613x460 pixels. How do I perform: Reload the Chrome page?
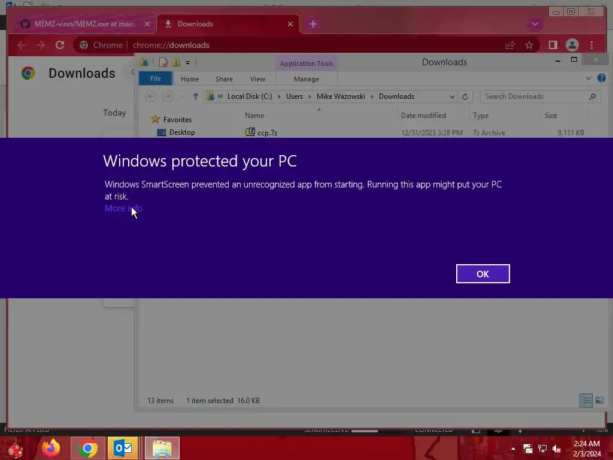point(59,45)
